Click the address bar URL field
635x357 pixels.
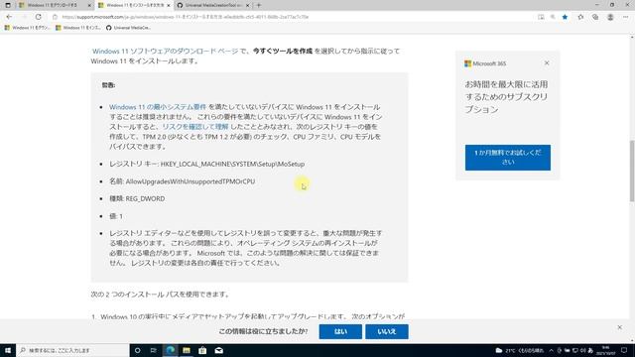click(x=292, y=17)
